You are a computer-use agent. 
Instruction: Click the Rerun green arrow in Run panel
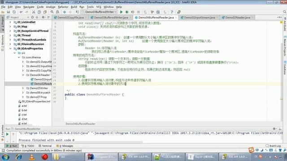coord(7,134)
